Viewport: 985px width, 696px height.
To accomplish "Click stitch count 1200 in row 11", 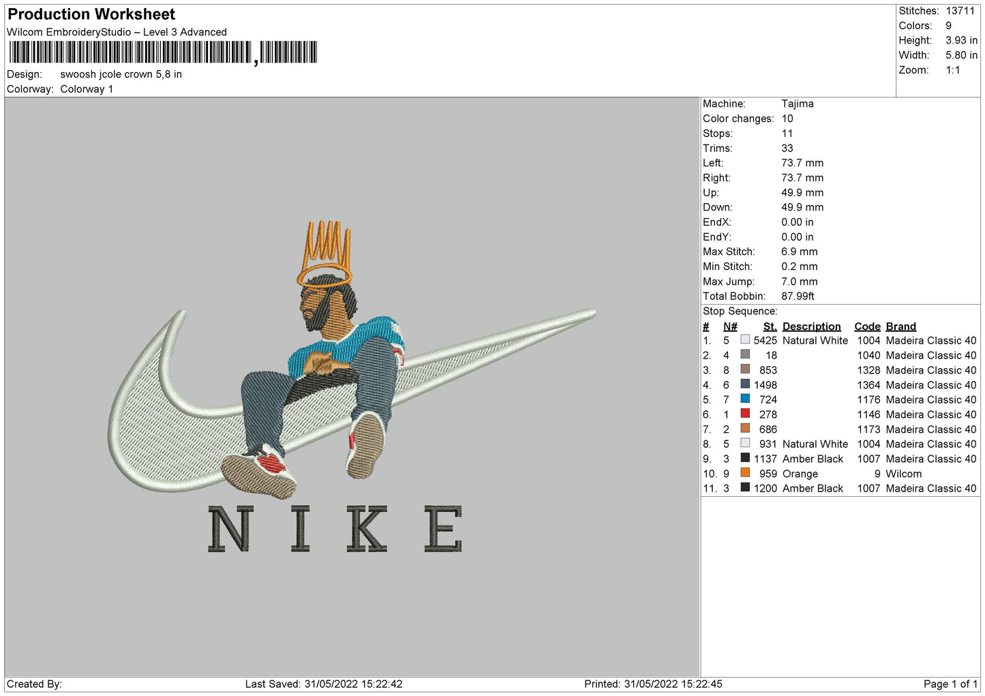I will 766,488.
